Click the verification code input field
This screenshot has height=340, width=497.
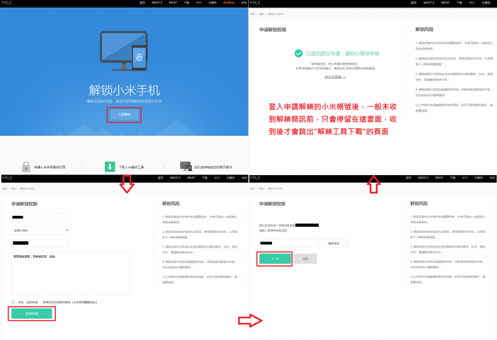click(x=288, y=243)
